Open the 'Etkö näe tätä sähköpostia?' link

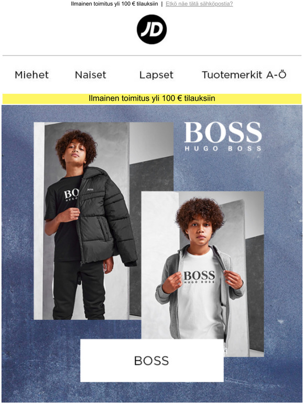click(x=199, y=4)
